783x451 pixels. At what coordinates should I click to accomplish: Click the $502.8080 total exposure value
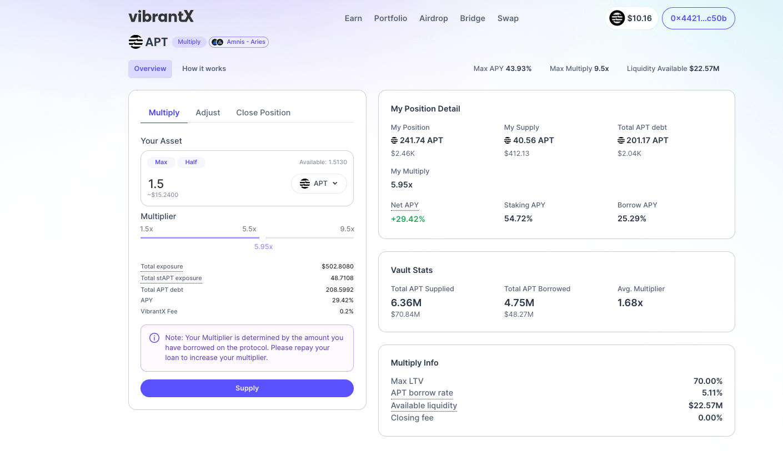click(338, 267)
